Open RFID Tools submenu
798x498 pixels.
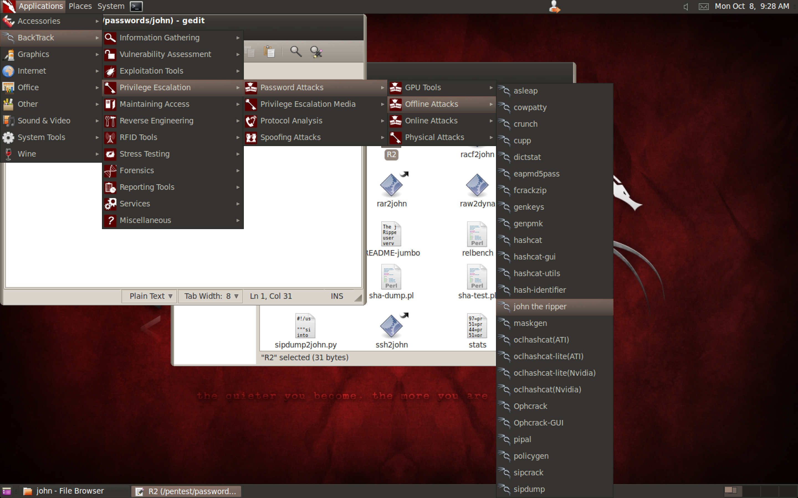(x=173, y=137)
